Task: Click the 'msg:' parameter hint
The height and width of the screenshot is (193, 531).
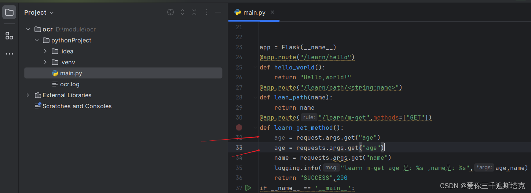Action: (x=332, y=168)
